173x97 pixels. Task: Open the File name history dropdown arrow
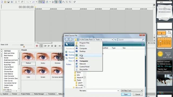(118, 91)
